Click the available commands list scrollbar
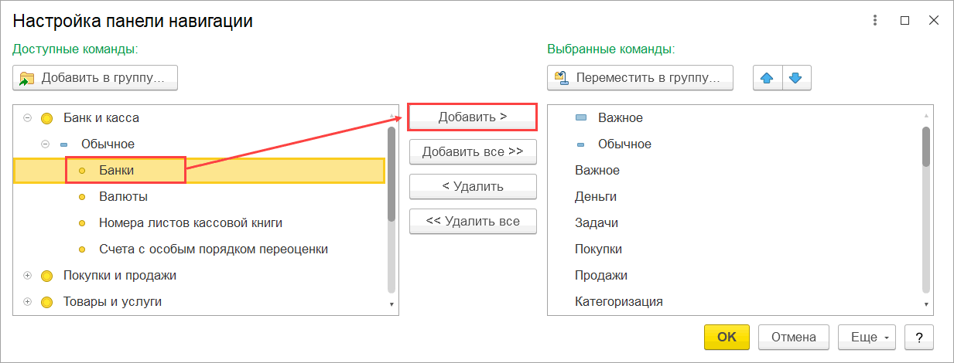954x363 pixels. [x=392, y=175]
